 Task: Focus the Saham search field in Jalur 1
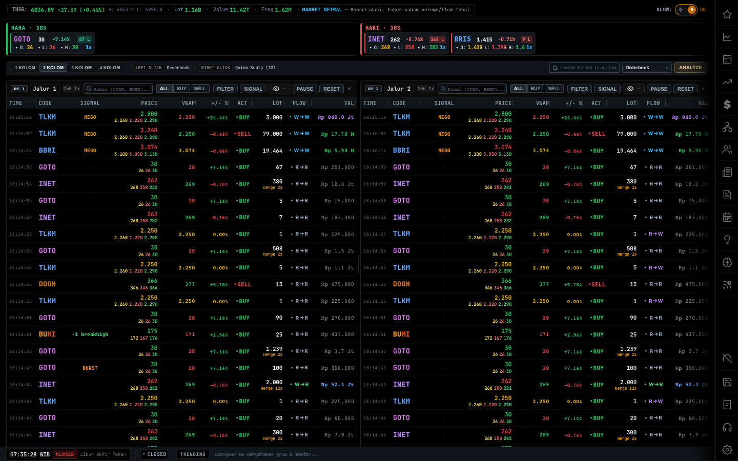tap(118, 89)
